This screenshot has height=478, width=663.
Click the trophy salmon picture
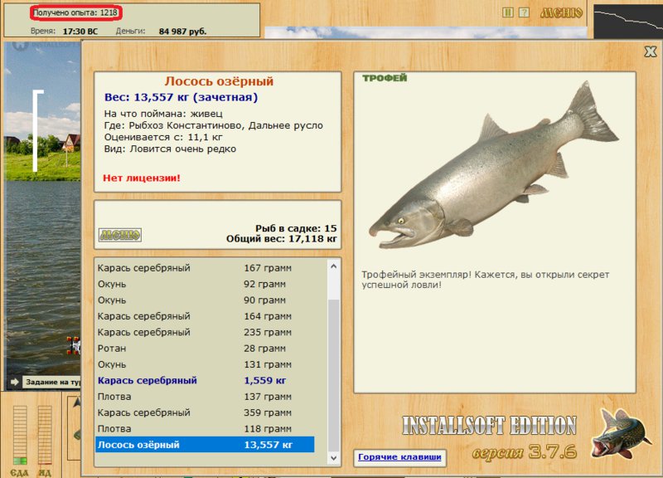point(494,165)
